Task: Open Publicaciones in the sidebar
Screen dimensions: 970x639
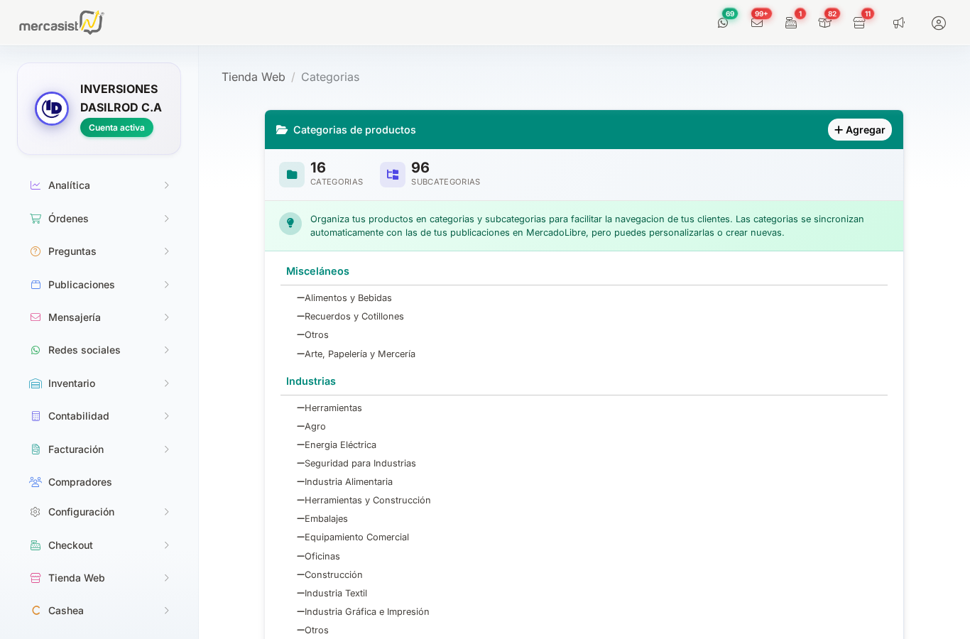Action: (99, 285)
